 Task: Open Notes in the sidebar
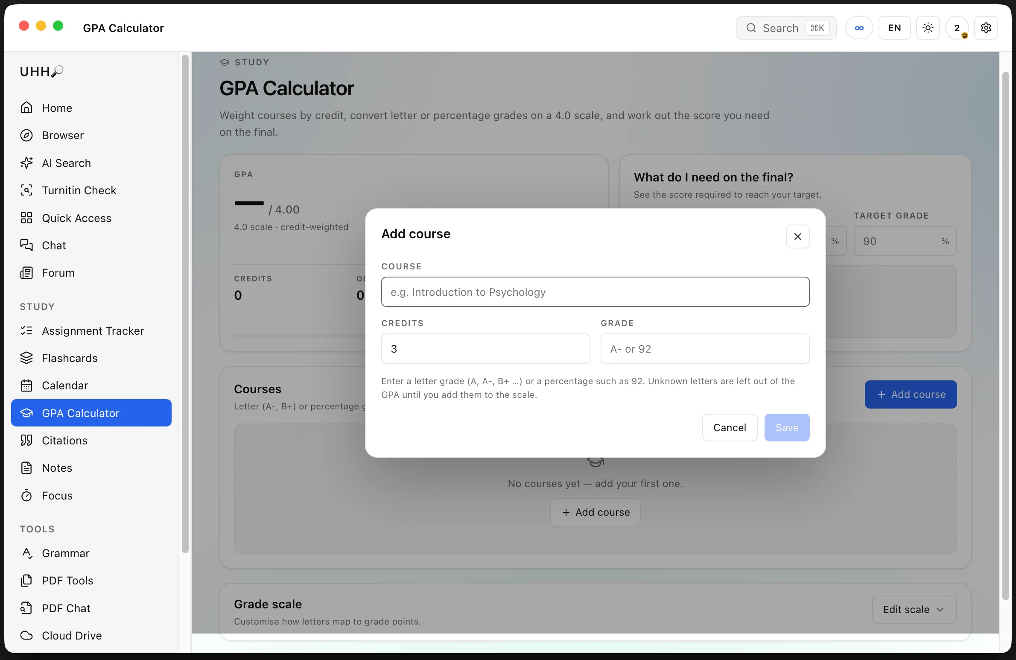click(91, 468)
